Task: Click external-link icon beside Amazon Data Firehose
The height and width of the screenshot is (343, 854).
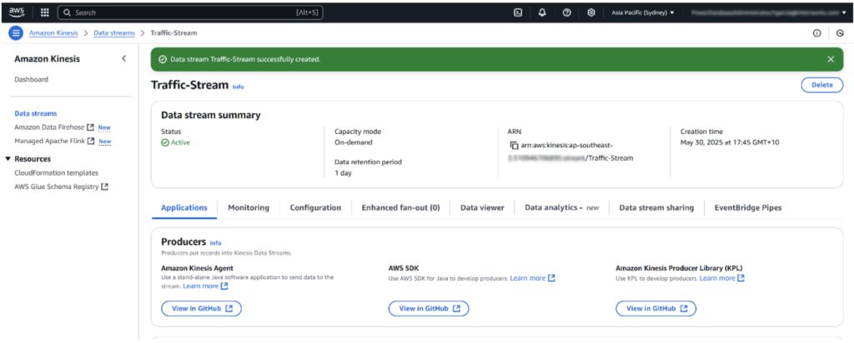Action: tap(90, 127)
